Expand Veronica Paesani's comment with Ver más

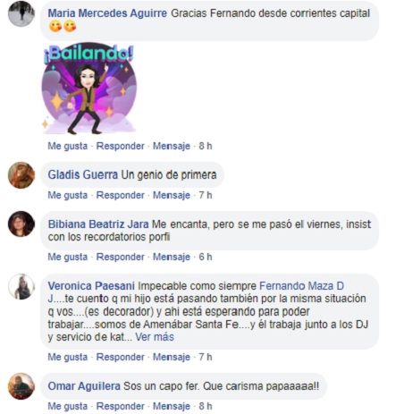(155, 337)
